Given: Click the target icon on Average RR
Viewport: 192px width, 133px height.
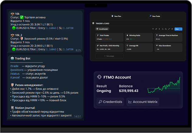Looking at the screenshot, I should (127, 46).
